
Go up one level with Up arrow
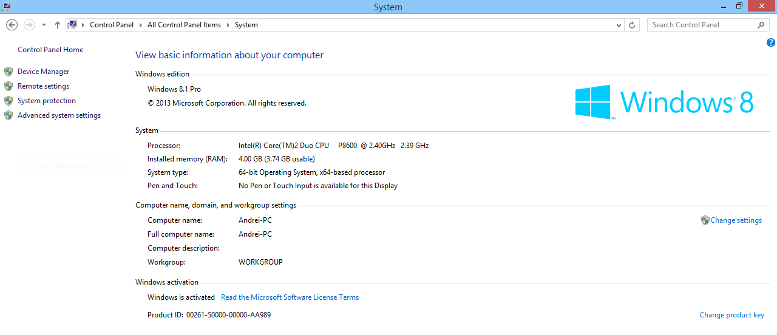[x=58, y=25]
